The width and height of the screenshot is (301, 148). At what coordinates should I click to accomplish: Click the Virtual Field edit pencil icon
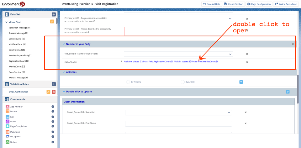pos(52,22)
